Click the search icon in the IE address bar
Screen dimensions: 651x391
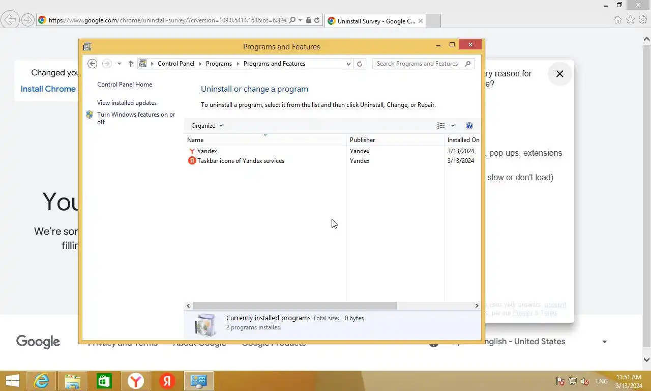click(292, 20)
